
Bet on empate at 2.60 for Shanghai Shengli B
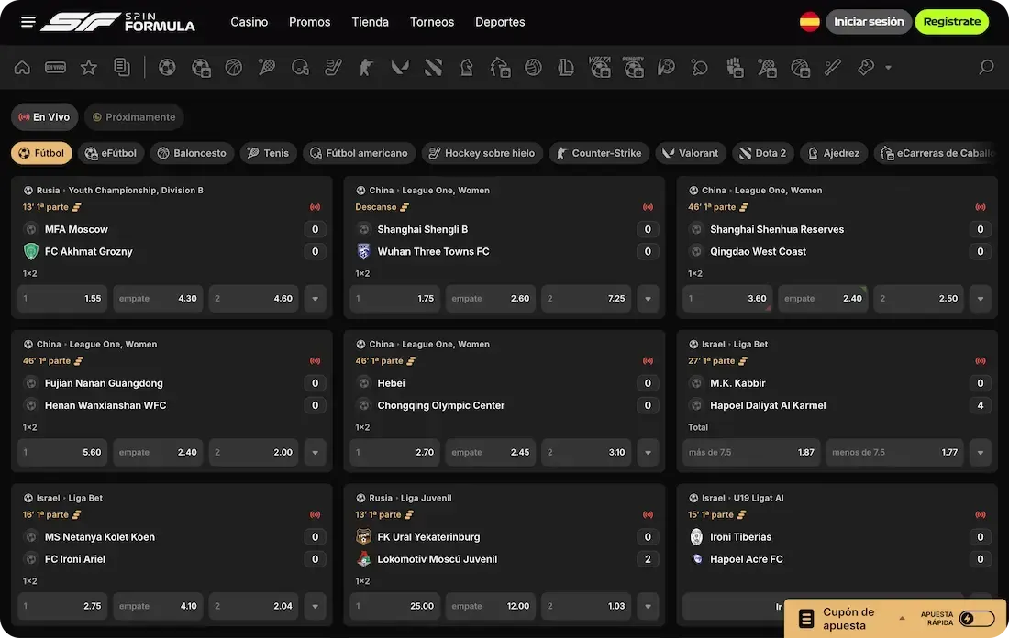click(491, 299)
